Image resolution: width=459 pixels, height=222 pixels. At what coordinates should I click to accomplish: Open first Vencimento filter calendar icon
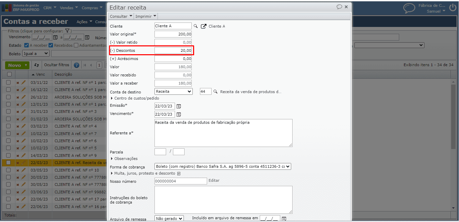coord(55,38)
